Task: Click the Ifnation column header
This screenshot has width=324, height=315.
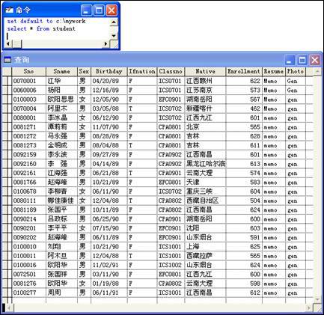Action: pyautogui.click(x=142, y=72)
